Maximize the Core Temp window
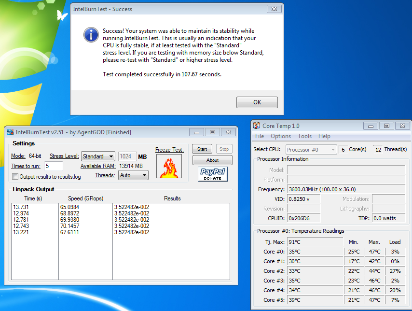Image resolution: width=412 pixels, height=311 pixels. point(386,126)
